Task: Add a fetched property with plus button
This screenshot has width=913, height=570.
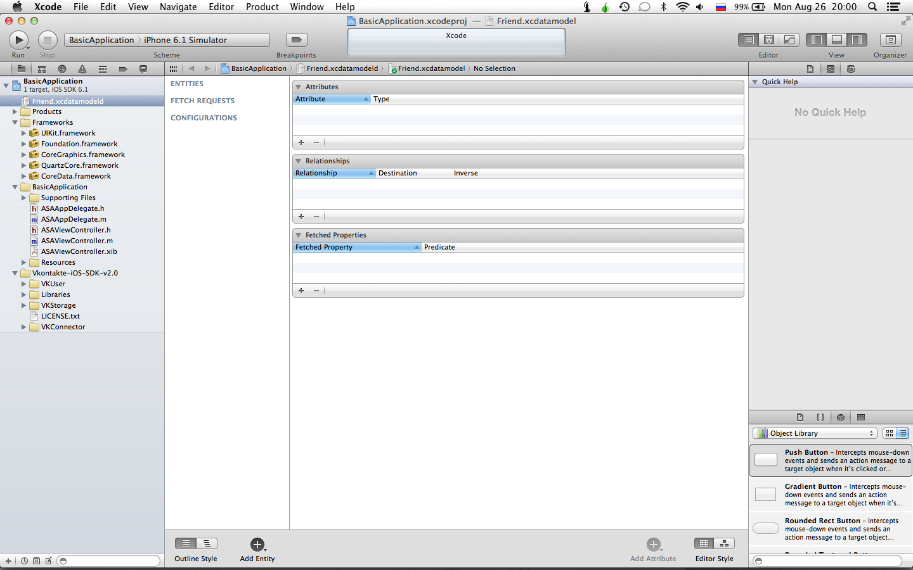Action: click(x=301, y=291)
